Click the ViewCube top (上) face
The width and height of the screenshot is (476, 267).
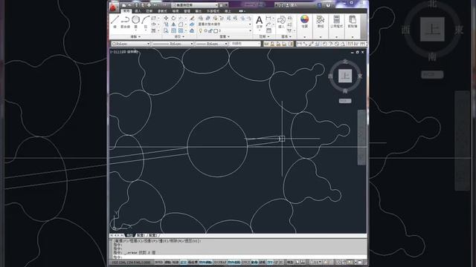[x=345, y=76]
